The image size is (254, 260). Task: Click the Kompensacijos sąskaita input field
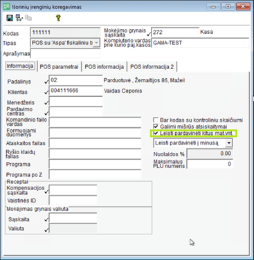click(x=73, y=190)
